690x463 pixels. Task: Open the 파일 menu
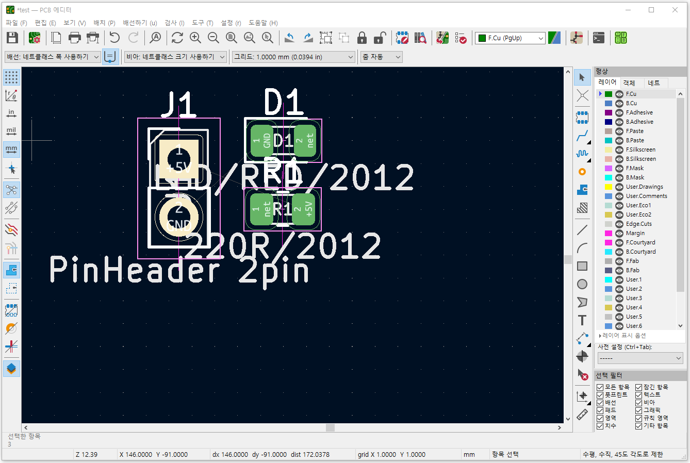[x=16, y=23]
